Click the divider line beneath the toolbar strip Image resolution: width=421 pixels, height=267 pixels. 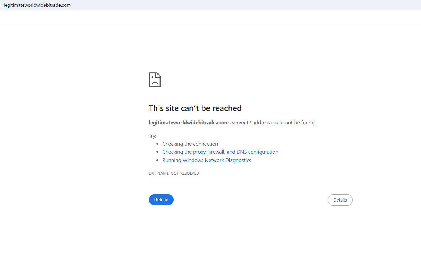210,23
